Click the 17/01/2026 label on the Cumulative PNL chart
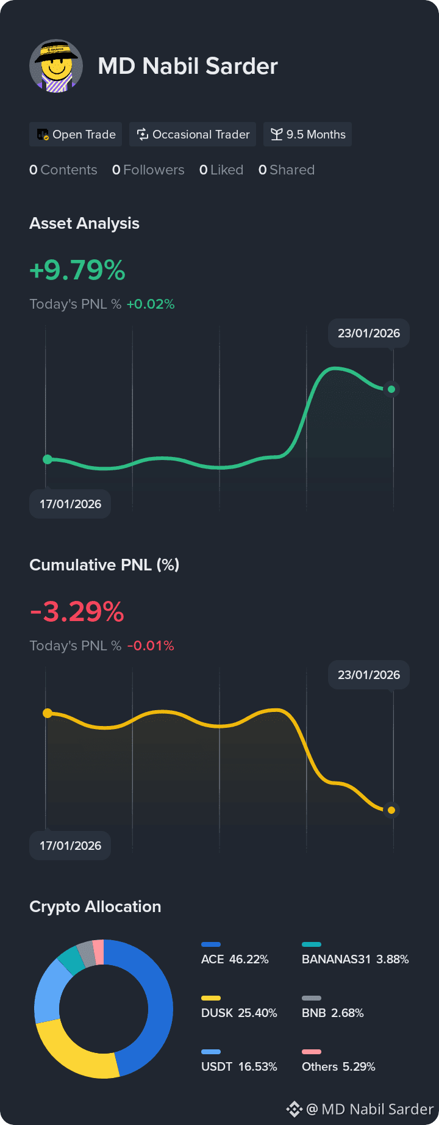The width and height of the screenshot is (439, 1125). 70,846
